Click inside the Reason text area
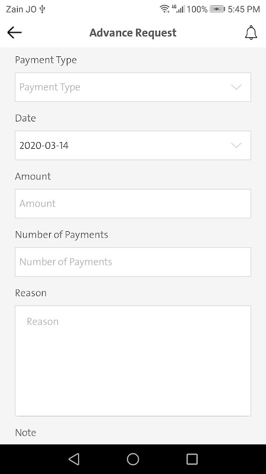 (x=133, y=361)
